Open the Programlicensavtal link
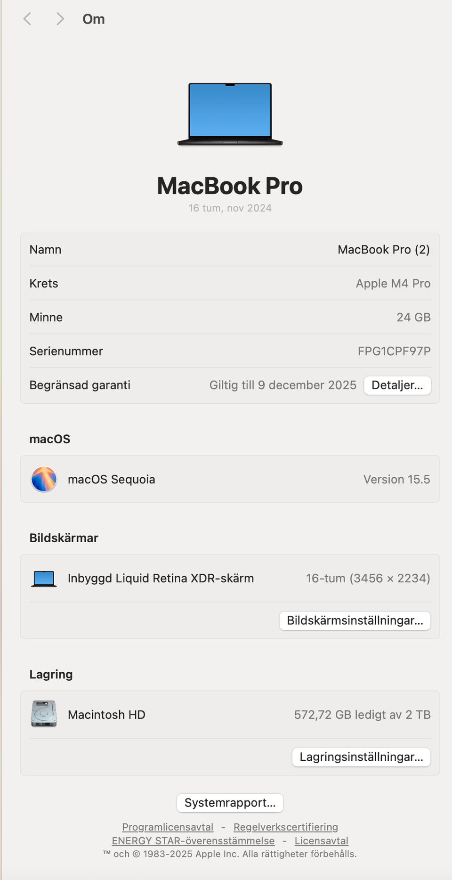 pyautogui.click(x=168, y=827)
